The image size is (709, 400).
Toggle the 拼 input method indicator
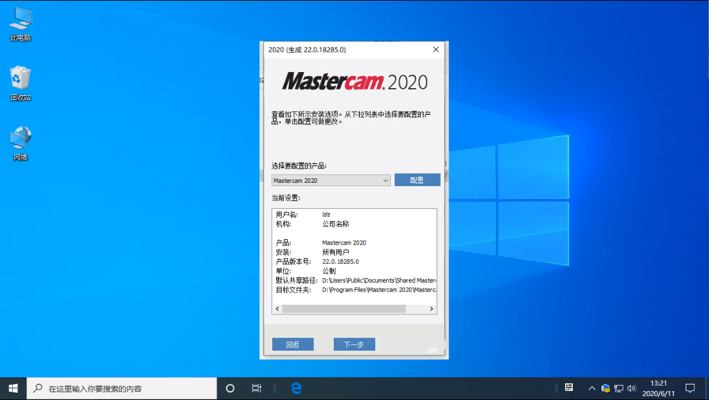[569, 388]
